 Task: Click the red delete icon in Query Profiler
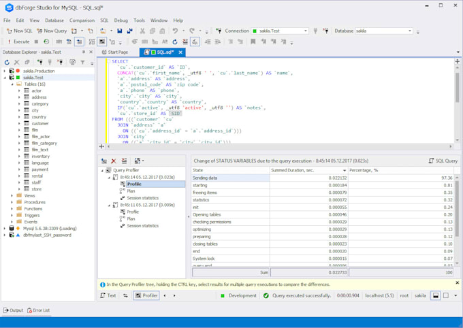[x=114, y=161]
